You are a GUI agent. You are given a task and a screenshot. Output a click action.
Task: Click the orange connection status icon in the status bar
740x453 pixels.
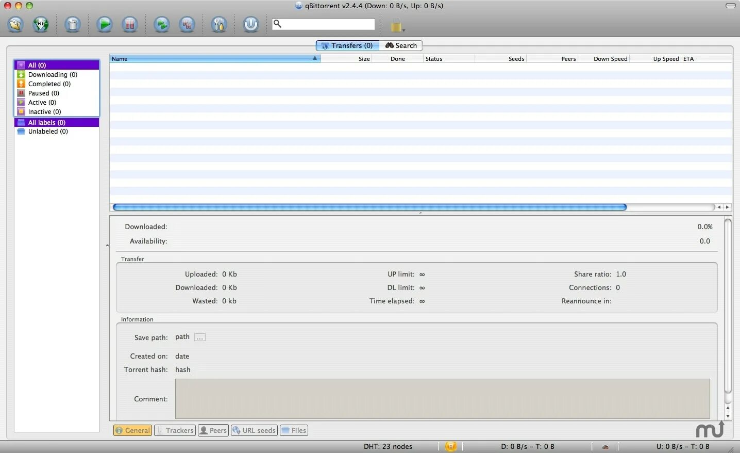click(450, 446)
